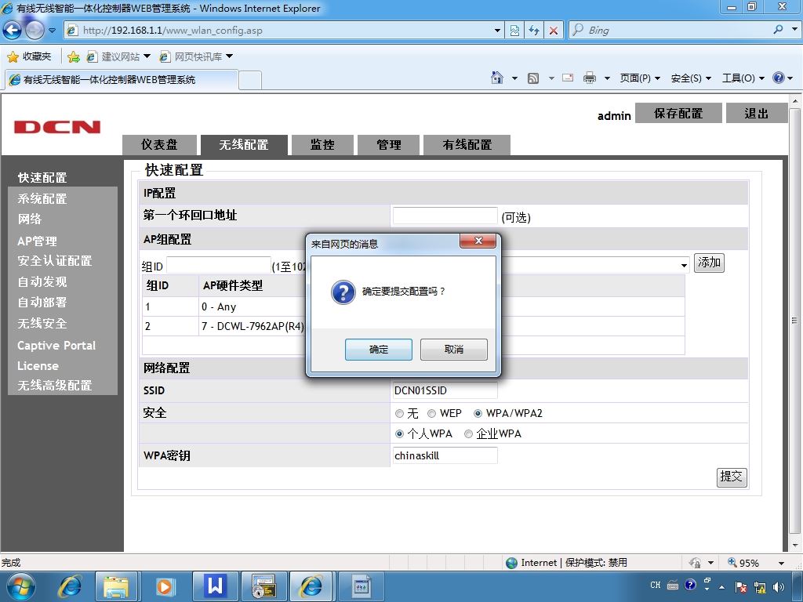Click the 保存配置 save configuration button
This screenshot has width=803, height=602.
678,113
